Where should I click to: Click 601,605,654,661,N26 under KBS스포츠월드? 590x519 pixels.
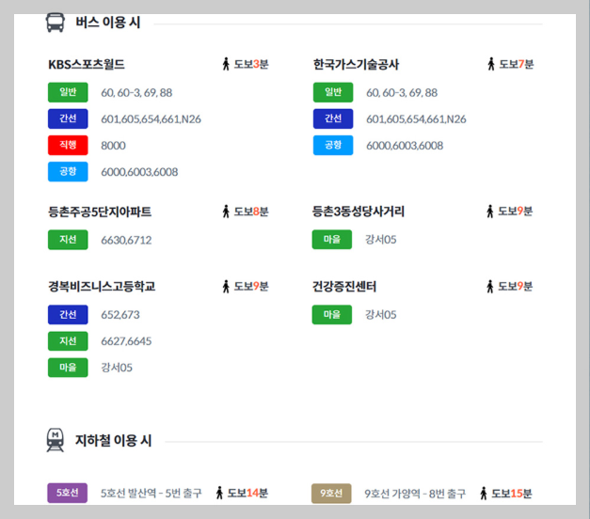pos(151,119)
